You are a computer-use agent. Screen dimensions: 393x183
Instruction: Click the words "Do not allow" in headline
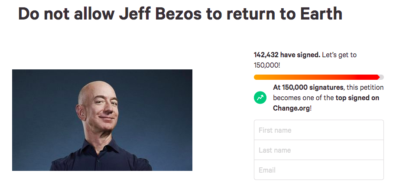coord(64,14)
